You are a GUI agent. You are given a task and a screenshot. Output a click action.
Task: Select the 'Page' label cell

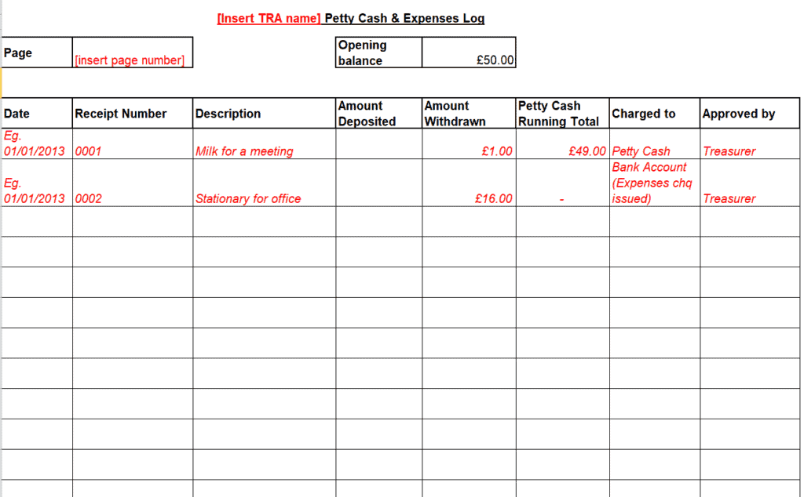(37, 53)
